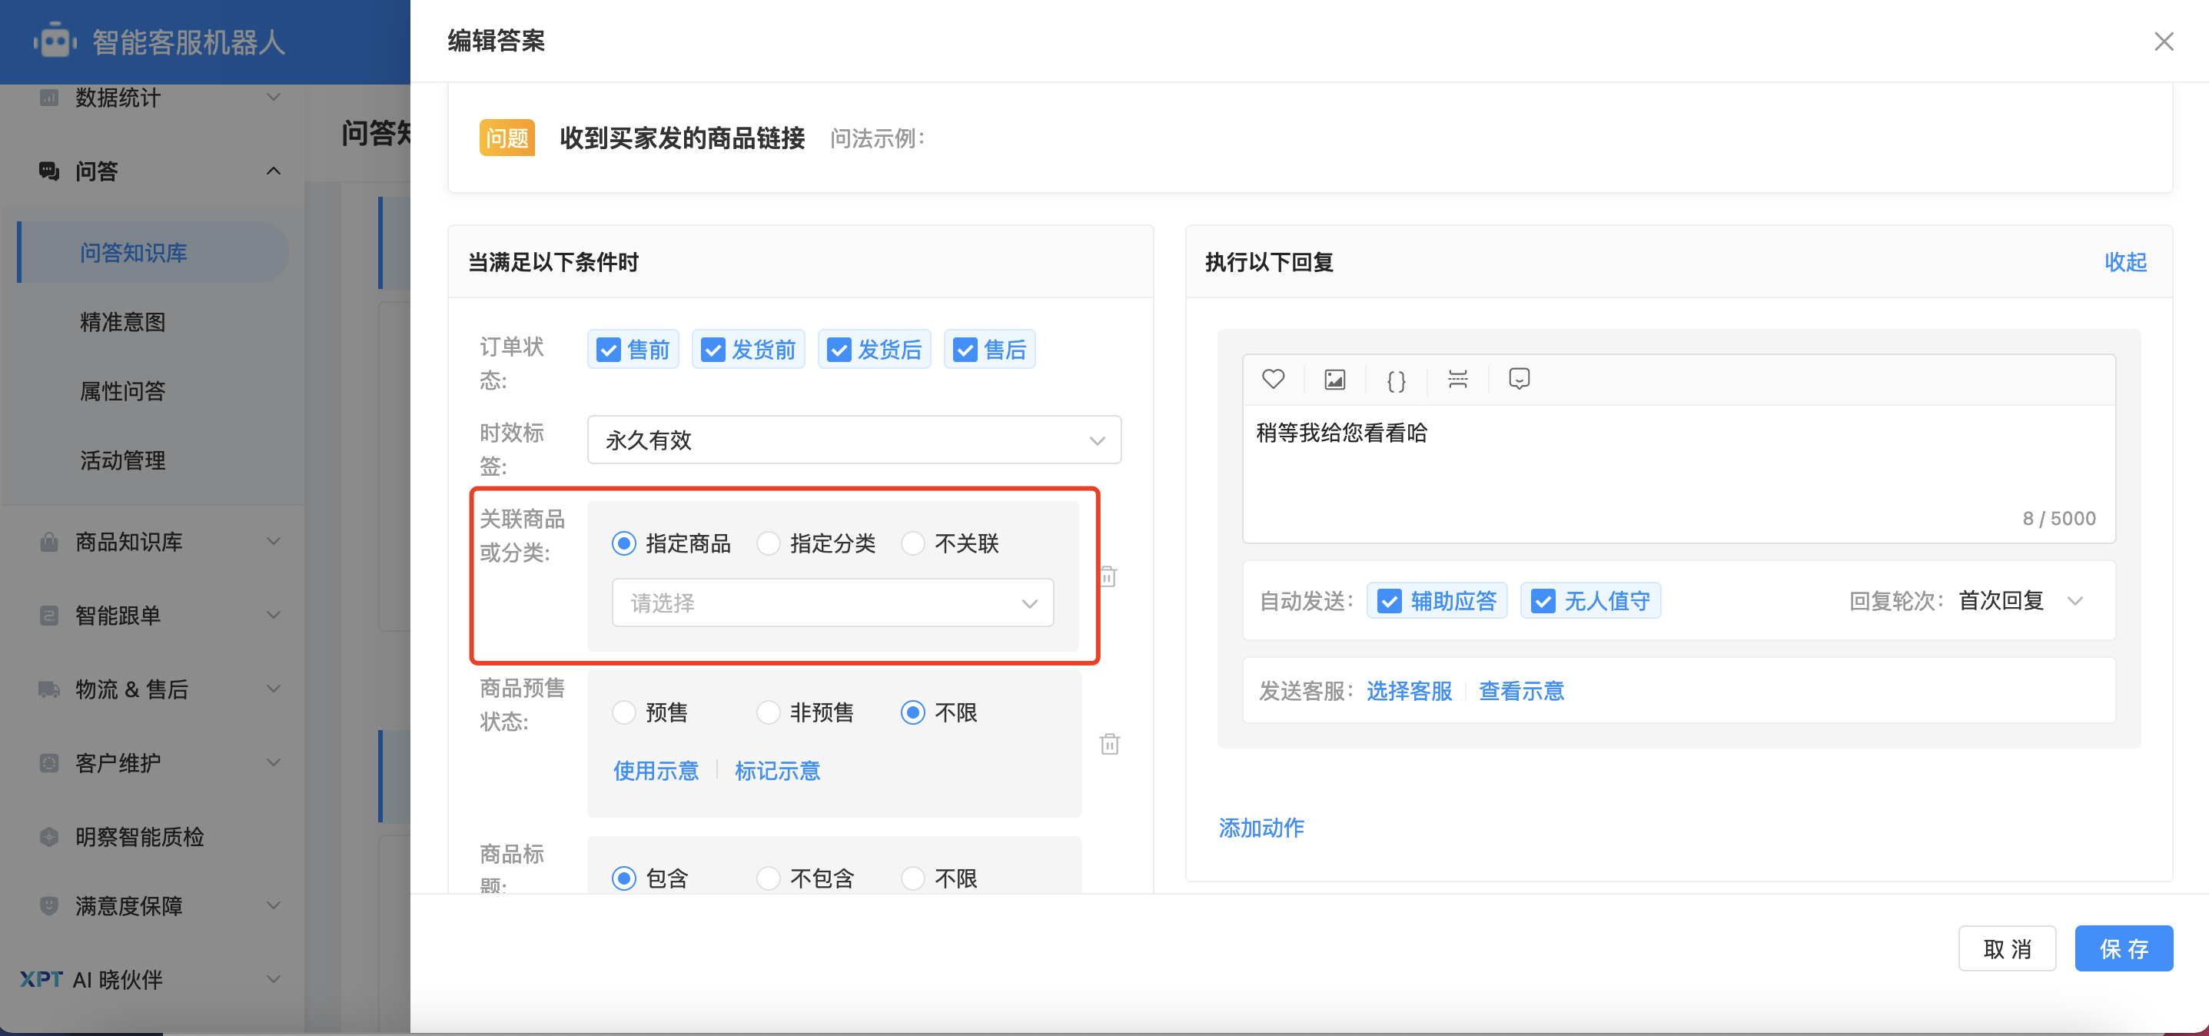Click into the reply text area
Viewport: 2209px width, 1036px height.
coord(1678,472)
